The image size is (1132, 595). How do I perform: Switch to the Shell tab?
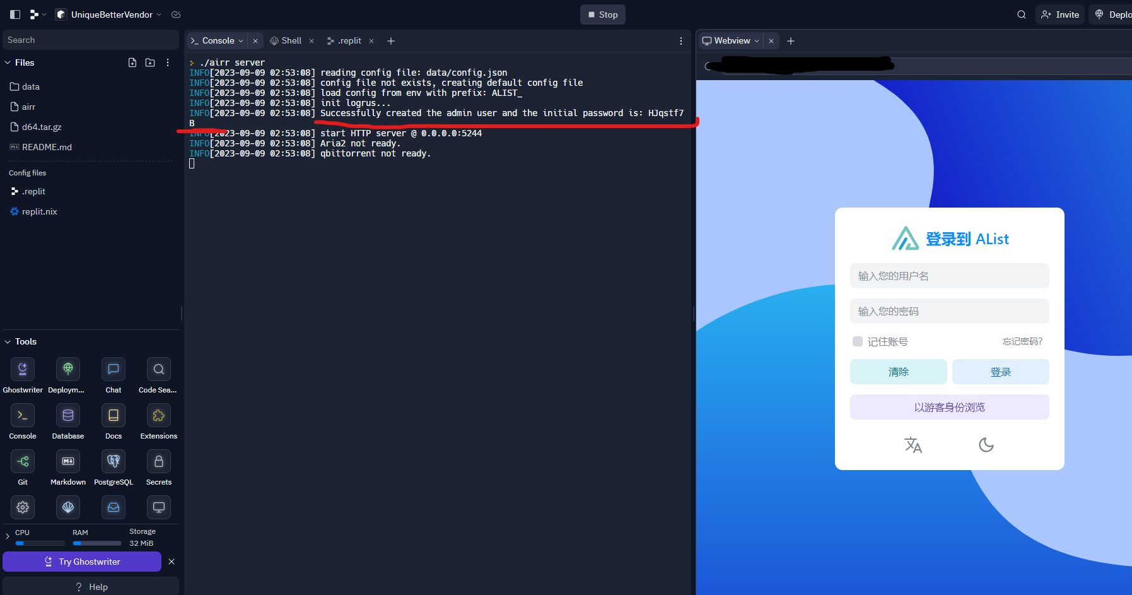286,41
